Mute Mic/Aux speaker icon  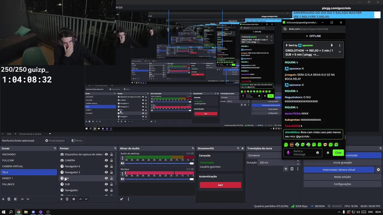click(122, 179)
